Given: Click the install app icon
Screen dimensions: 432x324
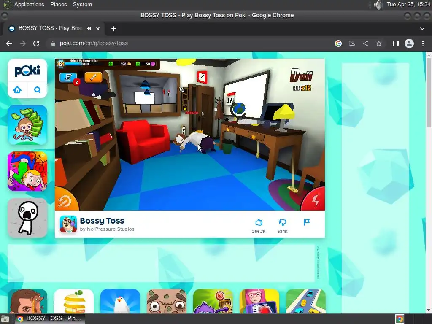Looking at the screenshot, I should tap(352, 43).
